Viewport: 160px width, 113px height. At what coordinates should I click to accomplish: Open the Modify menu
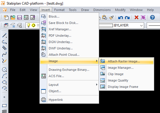click(120, 10)
